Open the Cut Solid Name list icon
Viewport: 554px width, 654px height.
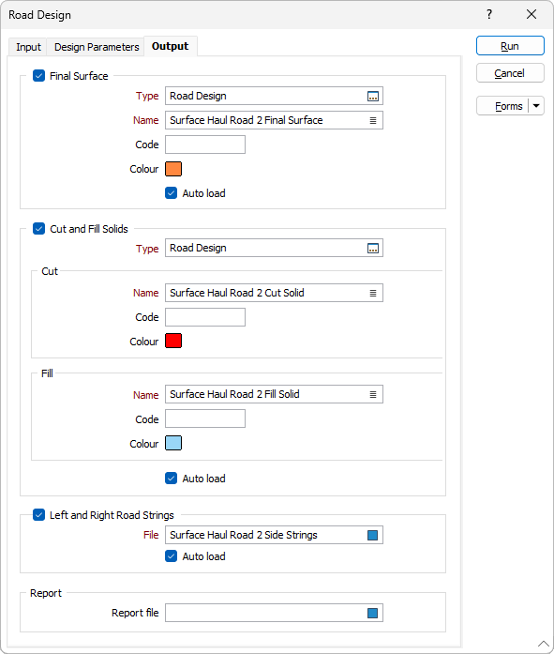[x=373, y=293]
